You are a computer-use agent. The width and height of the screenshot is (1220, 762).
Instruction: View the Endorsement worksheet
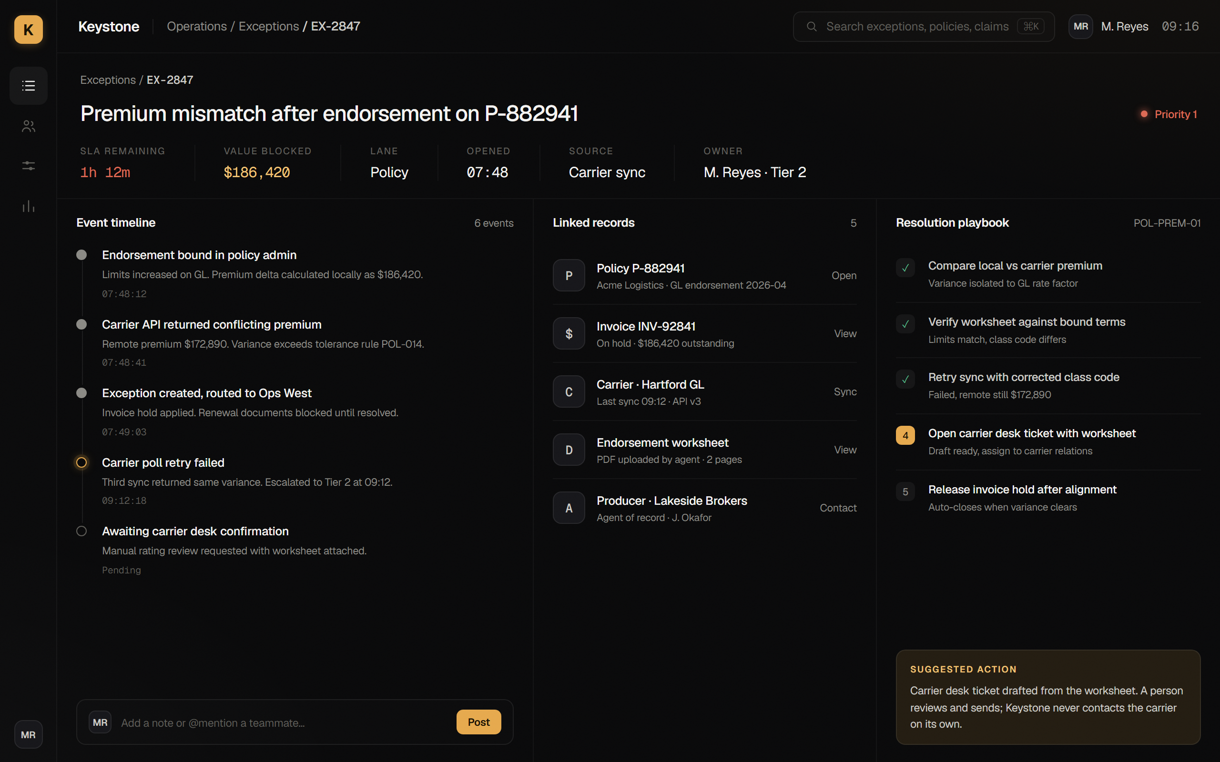coord(845,450)
